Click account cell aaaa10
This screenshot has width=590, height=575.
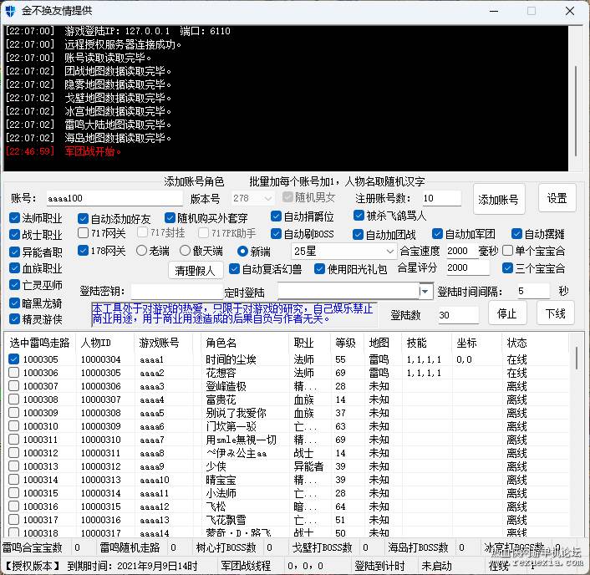coord(155,480)
